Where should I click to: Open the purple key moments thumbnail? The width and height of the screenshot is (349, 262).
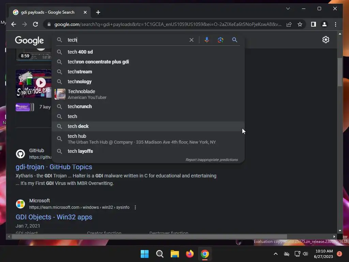pyautogui.click(x=25, y=107)
